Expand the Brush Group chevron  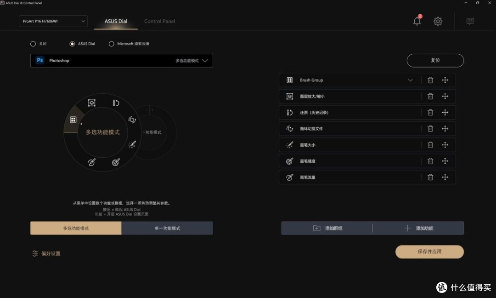click(410, 80)
